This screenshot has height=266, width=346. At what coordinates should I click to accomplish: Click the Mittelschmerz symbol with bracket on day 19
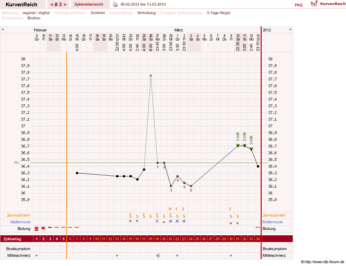(x=158, y=256)
